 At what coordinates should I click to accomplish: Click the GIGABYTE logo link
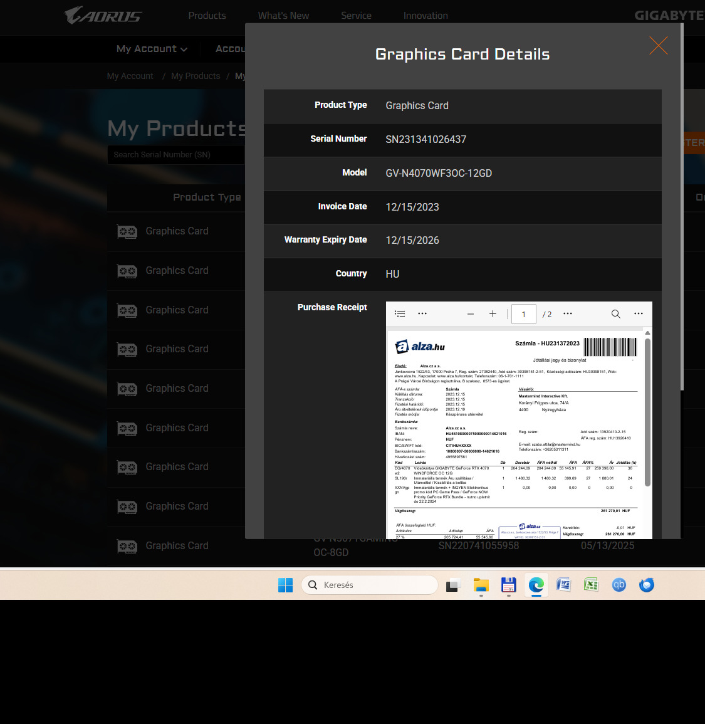(x=669, y=16)
